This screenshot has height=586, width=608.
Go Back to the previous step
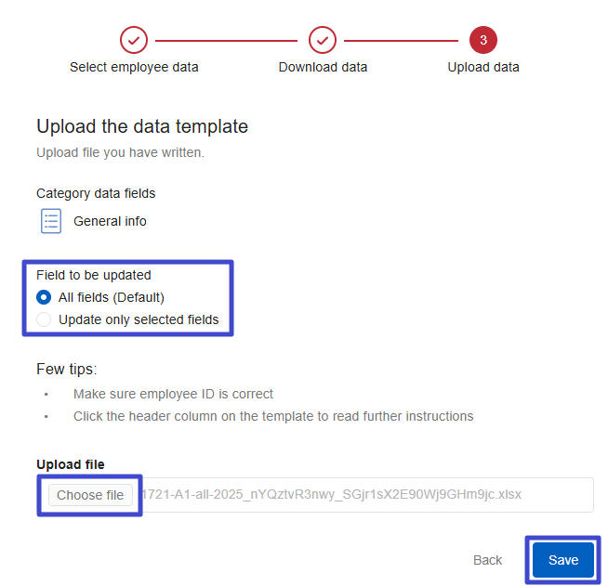click(x=487, y=560)
